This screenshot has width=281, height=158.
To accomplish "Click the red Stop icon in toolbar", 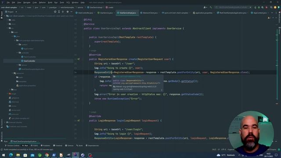I will pos(267,7).
